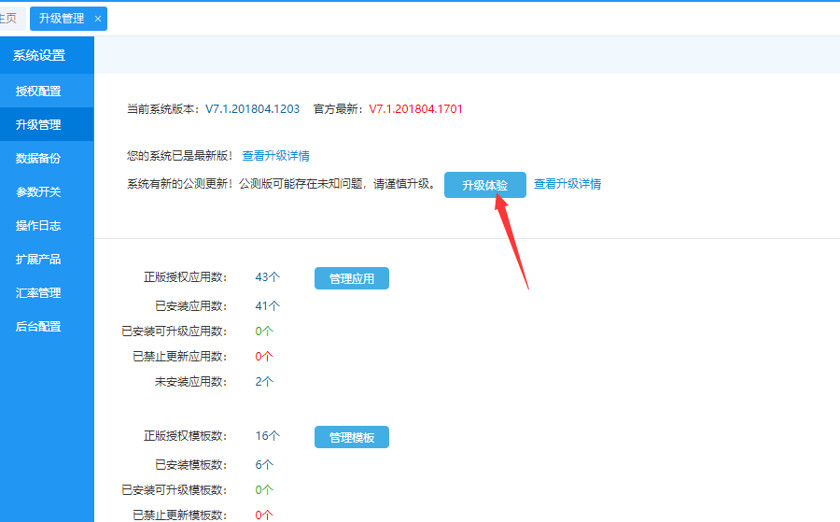This screenshot has width=840, height=522.
Task: Click the 2个 uninstalled apps count
Action: tap(264, 382)
